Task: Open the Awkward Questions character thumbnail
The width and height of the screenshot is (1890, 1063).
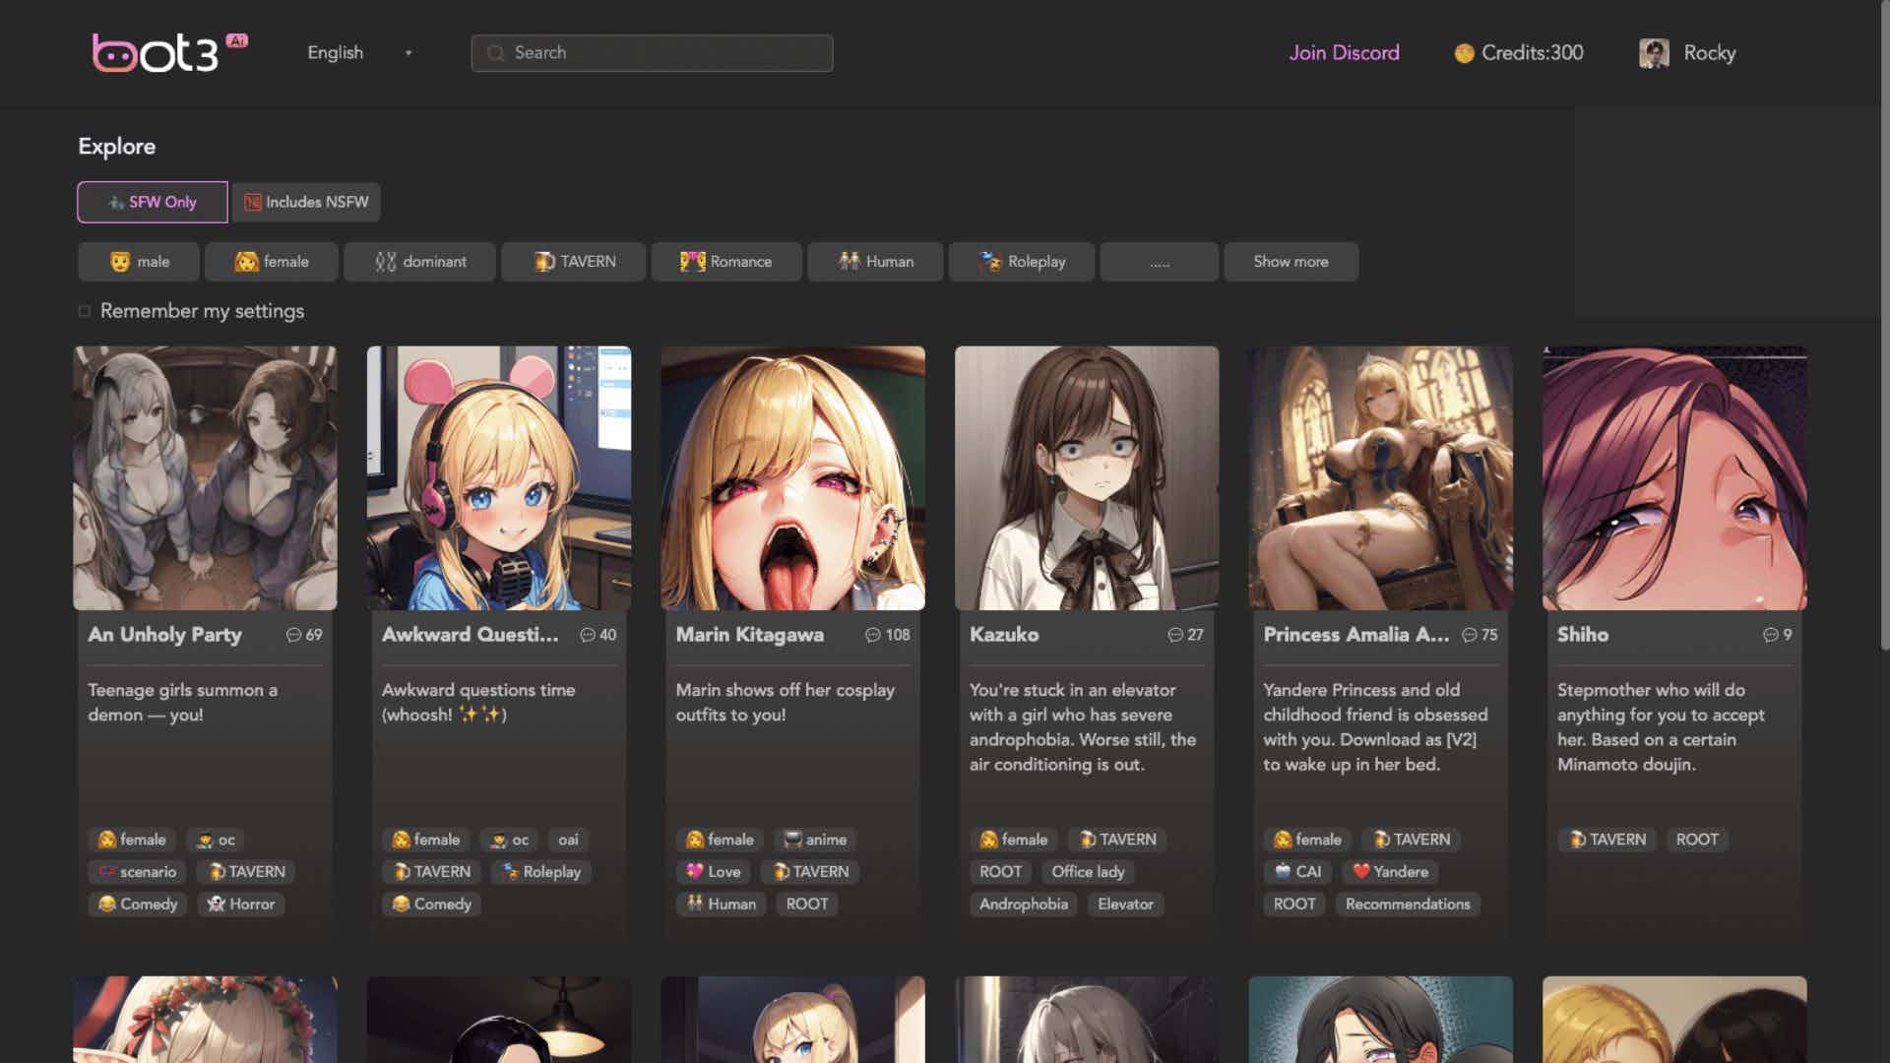Action: (x=499, y=477)
